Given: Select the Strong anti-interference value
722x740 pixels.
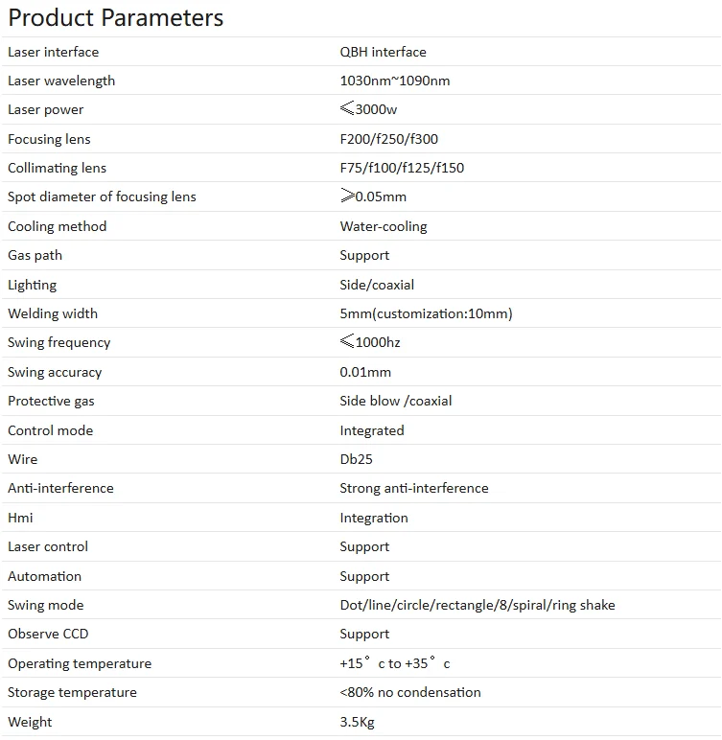Looking at the screenshot, I should 413,488.
